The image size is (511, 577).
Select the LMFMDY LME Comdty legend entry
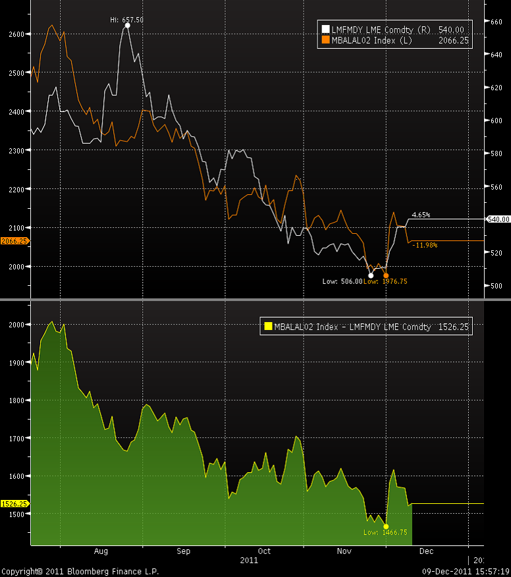click(x=373, y=30)
